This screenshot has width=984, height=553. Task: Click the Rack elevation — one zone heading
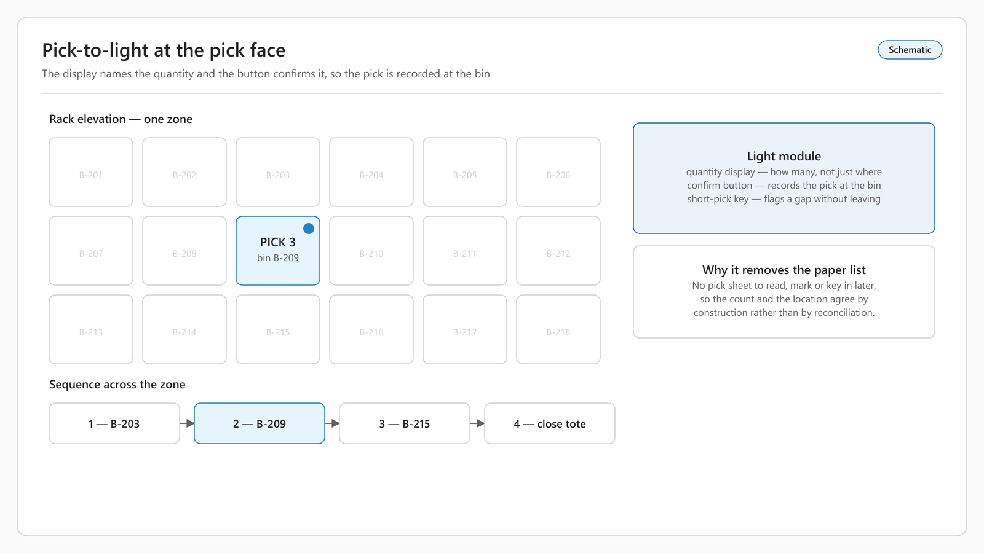121,119
